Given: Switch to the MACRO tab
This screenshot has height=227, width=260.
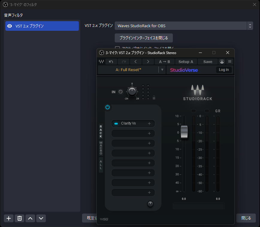Looking at the screenshot, I should click(x=101, y=148).
